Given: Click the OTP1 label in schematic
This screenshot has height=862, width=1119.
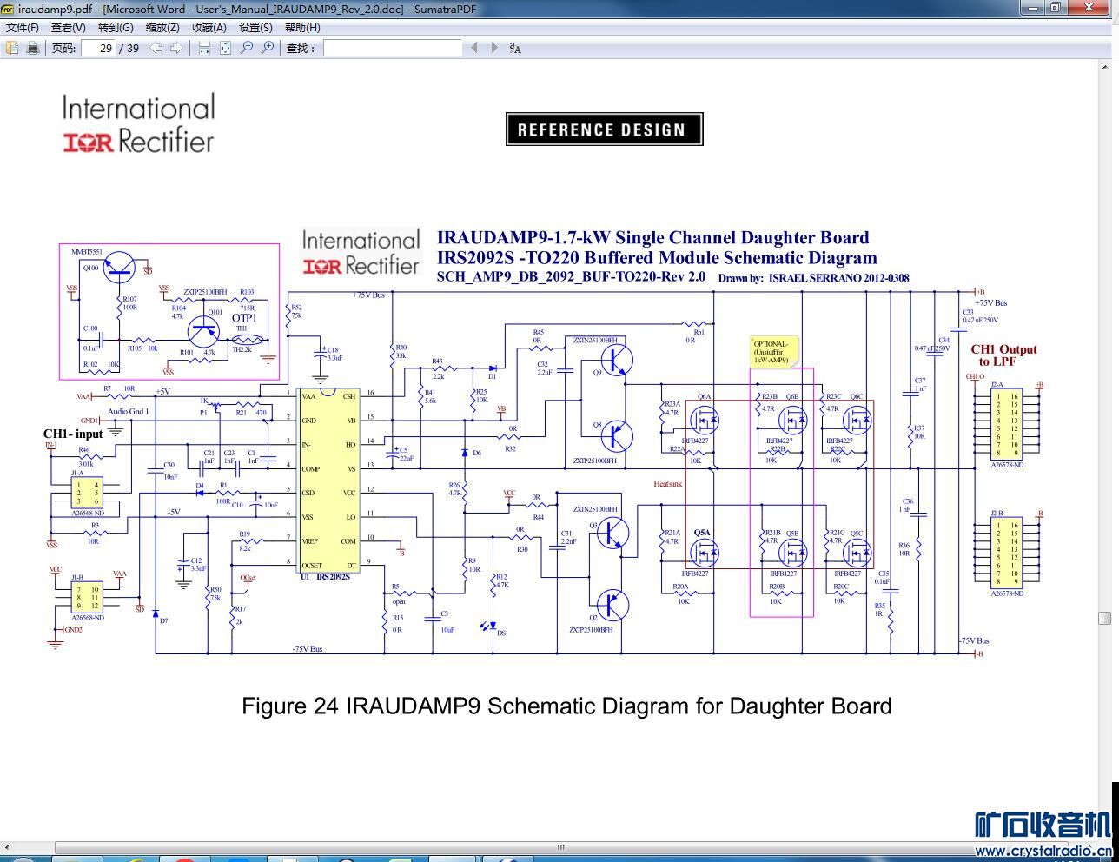Looking at the screenshot, I should tap(244, 318).
